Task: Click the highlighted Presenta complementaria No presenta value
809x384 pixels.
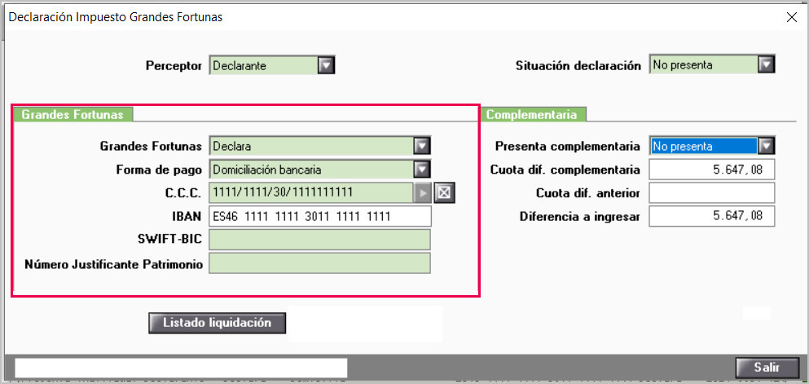Action: point(704,146)
